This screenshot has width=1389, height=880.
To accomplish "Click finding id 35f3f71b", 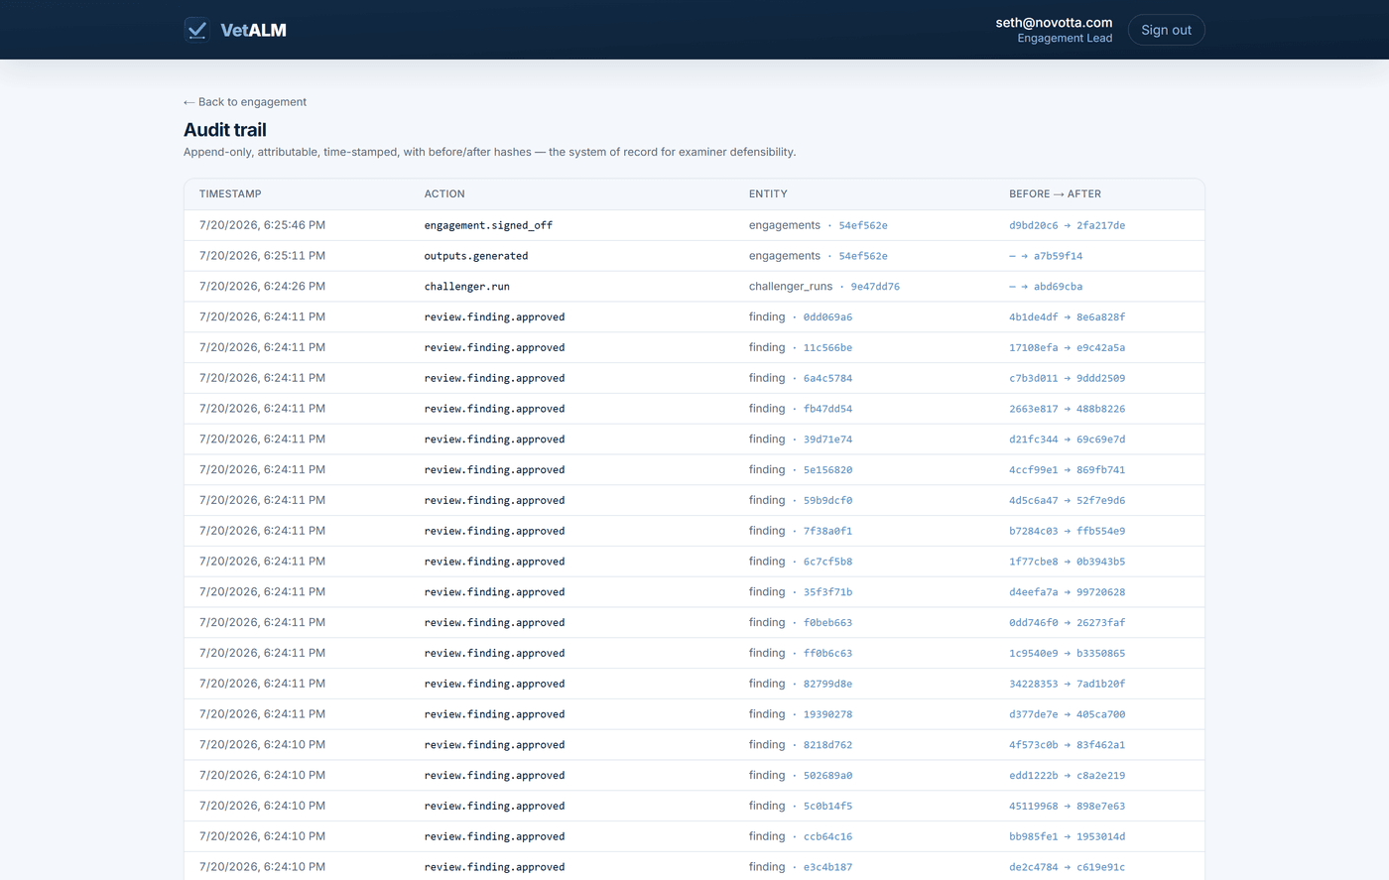I will coord(827,592).
